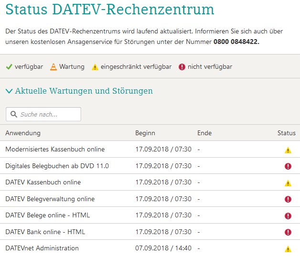
Task: Click the eingeschränkt verfügbar legend label
Action: click(136, 67)
